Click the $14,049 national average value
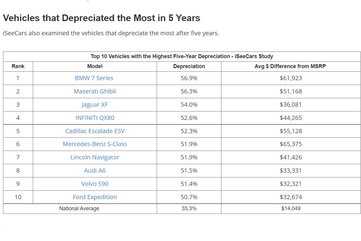361x241 pixels. click(291, 208)
